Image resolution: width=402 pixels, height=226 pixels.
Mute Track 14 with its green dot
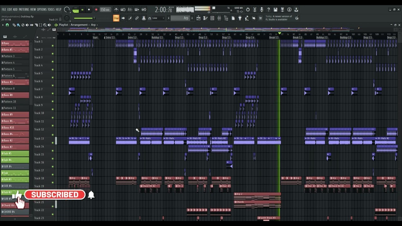pos(52,151)
